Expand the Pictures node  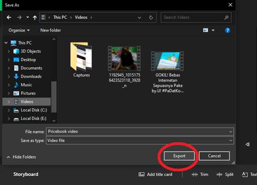point(9,93)
